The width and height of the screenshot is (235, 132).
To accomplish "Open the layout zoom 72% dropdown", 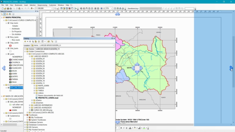I will (x=111, y=8).
